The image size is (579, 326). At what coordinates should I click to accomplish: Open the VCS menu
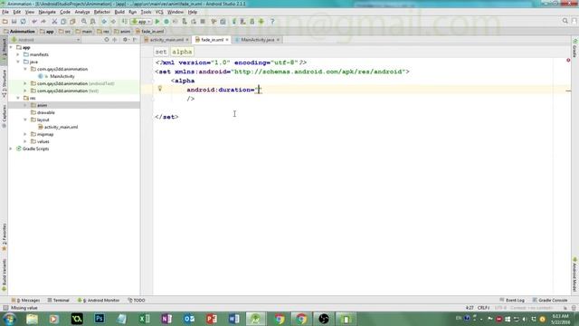point(159,12)
